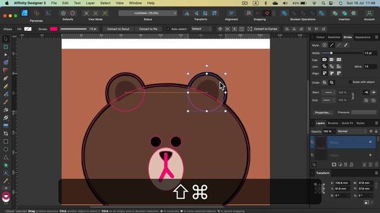Viewport: 380px width, 213px height.
Task: Select the Rectangle shape tool
Action: point(6,141)
